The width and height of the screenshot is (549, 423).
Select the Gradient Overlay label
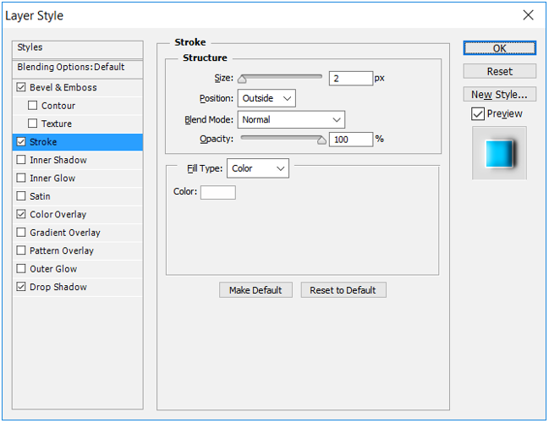[65, 233]
